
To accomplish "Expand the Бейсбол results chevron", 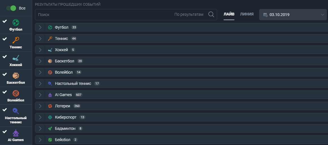I will coord(40,140).
